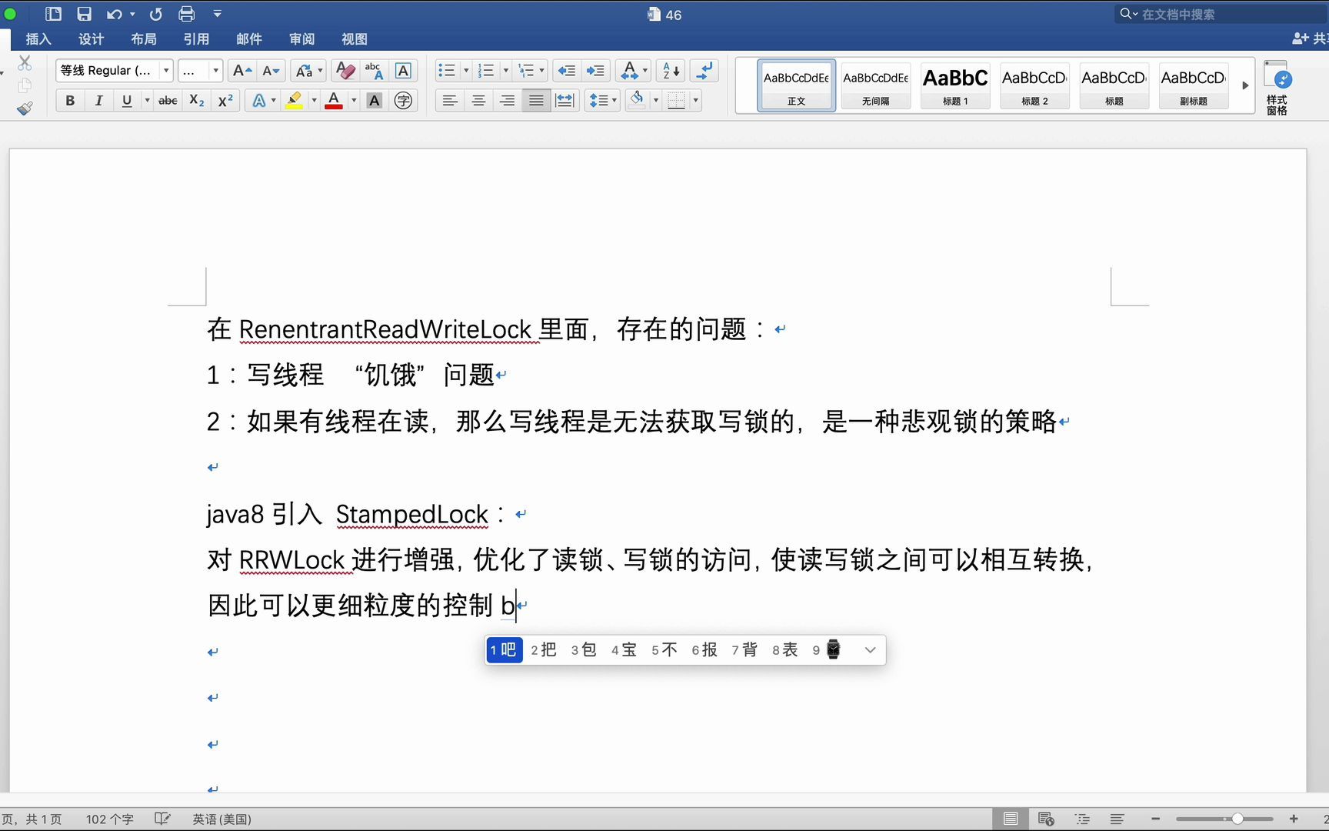This screenshot has height=831, width=1329.
Task: Click the character border A icon
Action: point(403,71)
